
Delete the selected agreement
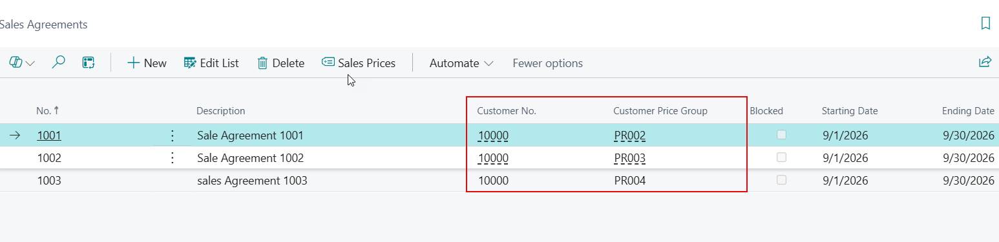(281, 63)
